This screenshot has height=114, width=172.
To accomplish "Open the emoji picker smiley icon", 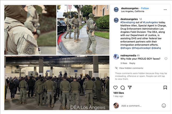I will point(164,106).
